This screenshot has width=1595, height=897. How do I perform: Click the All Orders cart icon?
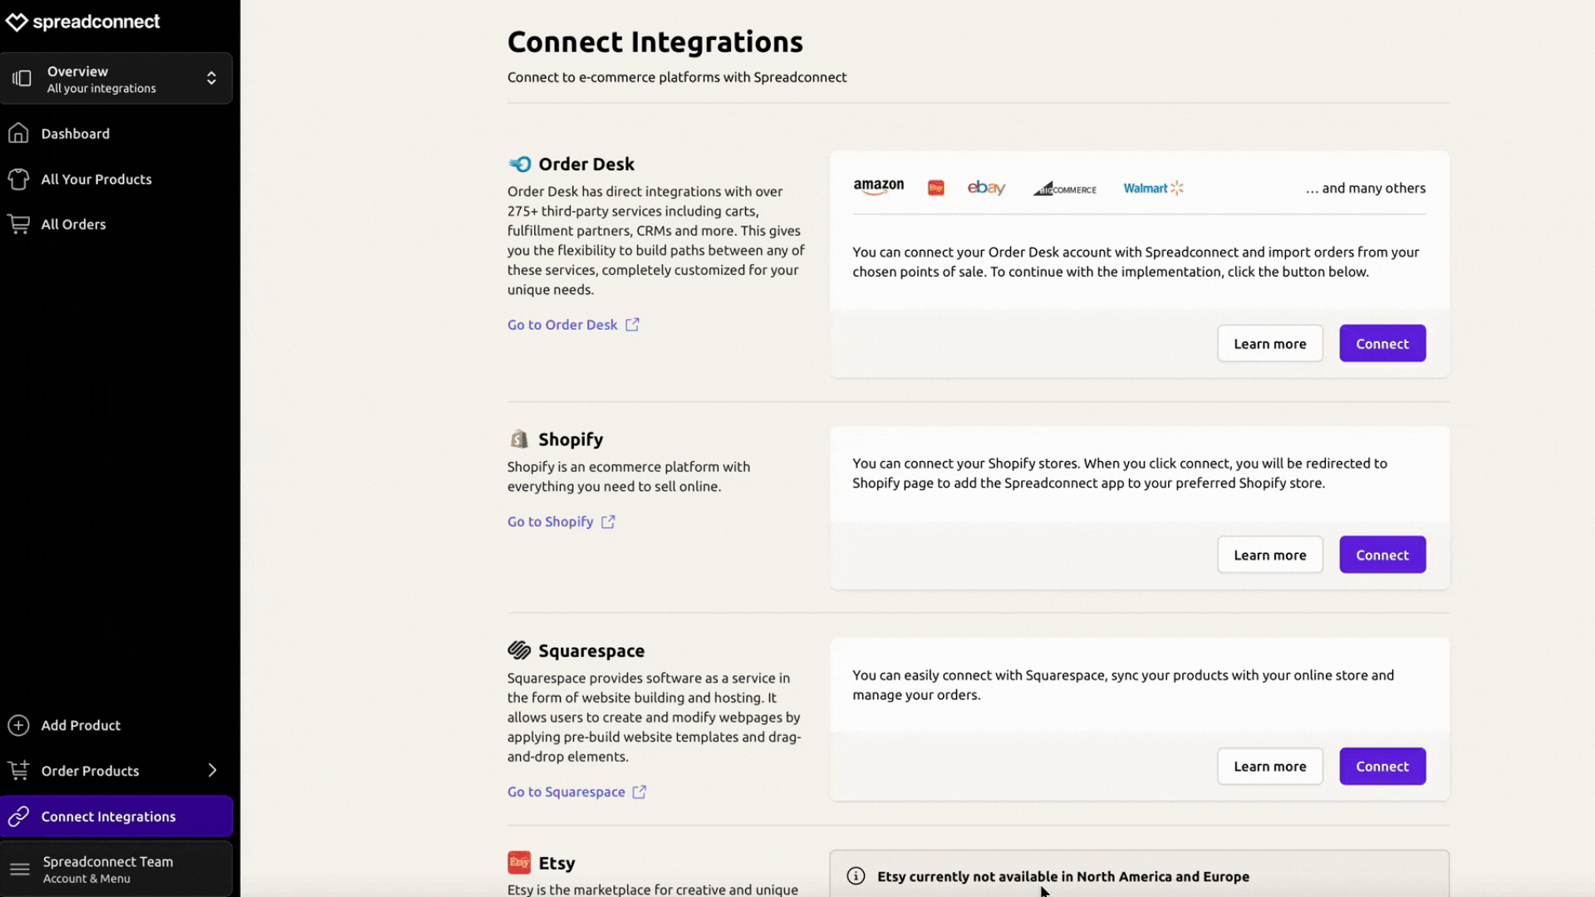[18, 224]
